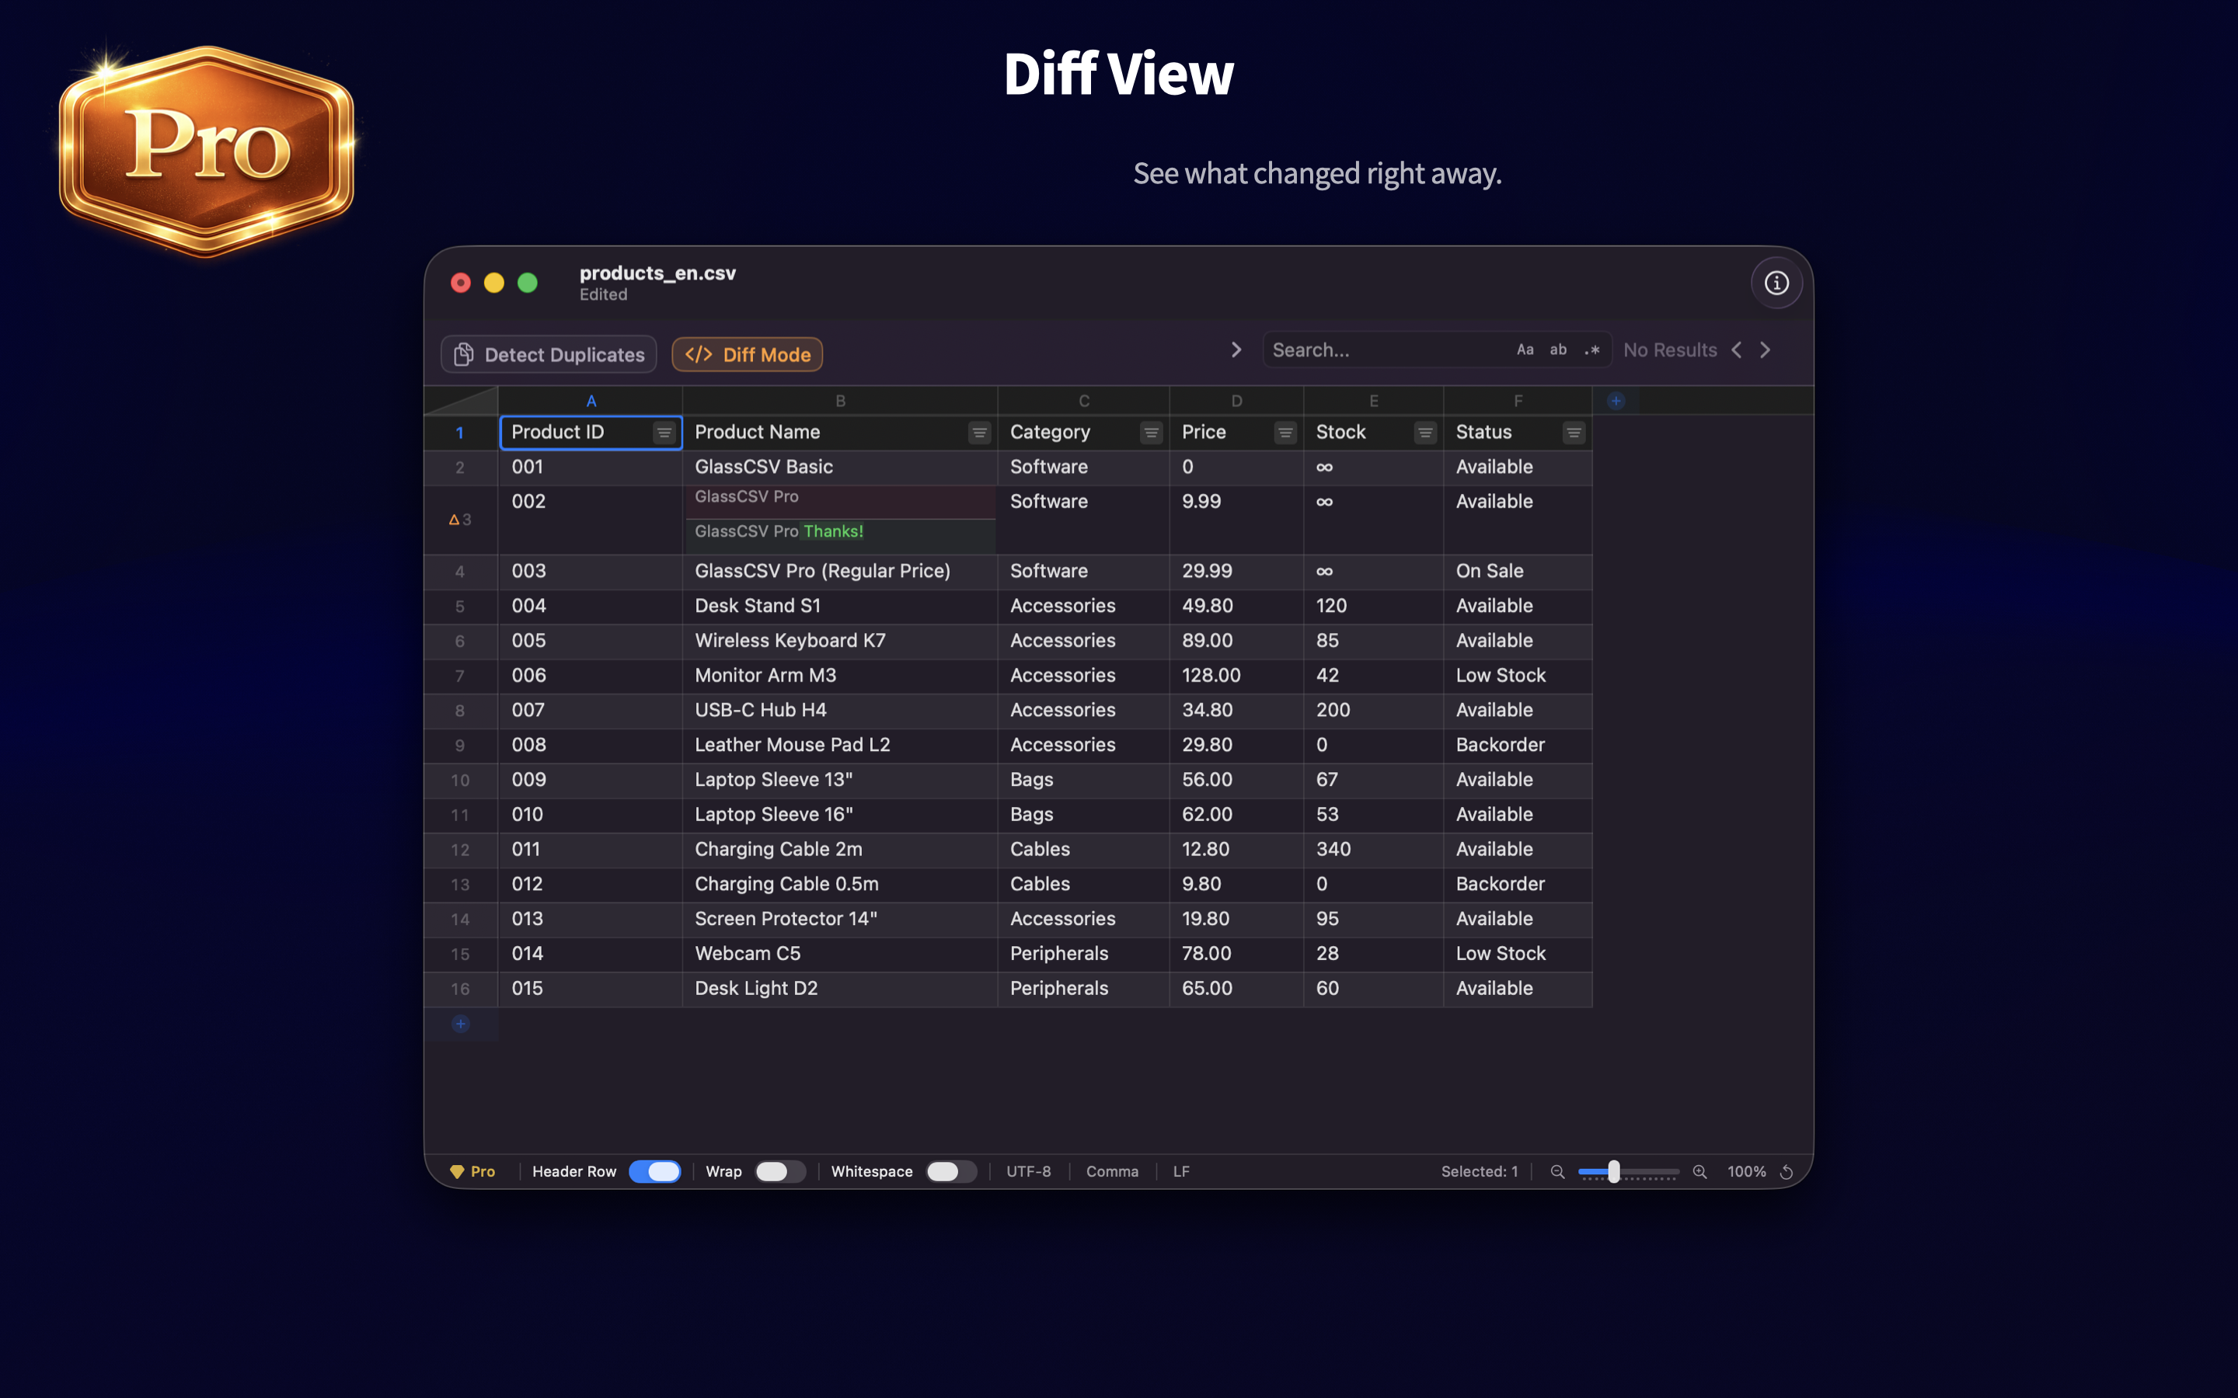Enable regex search mode (.*)
Image resolution: width=2238 pixels, height=1398 pixels.
[x=1592, y=349]
